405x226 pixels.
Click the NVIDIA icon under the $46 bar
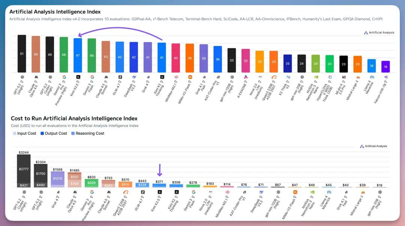click(312, 192)
